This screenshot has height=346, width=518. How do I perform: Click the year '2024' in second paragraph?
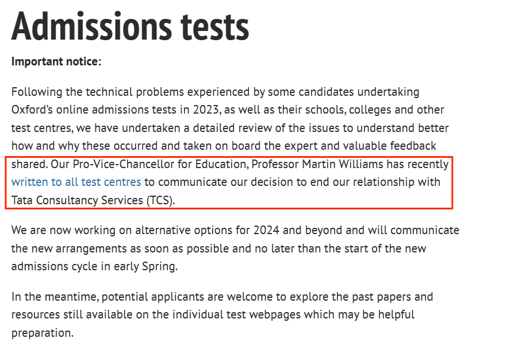point(266,230)
